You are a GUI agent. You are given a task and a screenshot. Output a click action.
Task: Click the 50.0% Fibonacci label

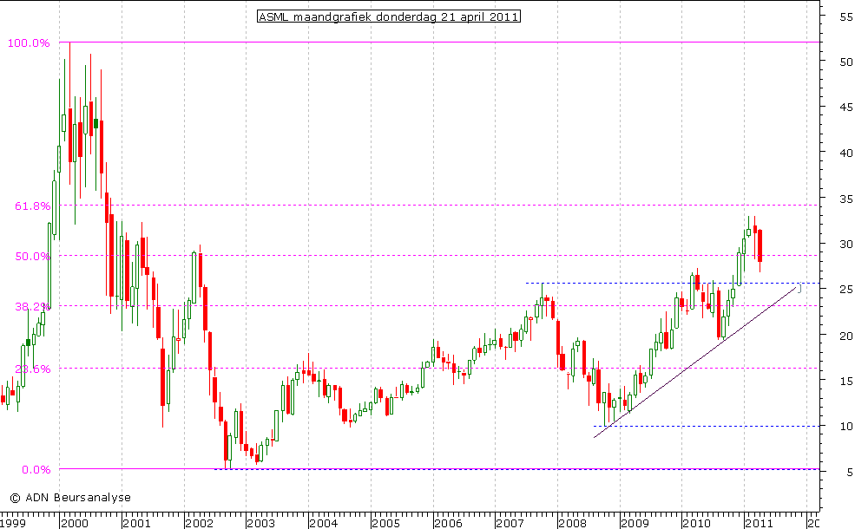[33, 256]
